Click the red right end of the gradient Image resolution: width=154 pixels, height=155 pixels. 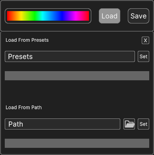88,16
